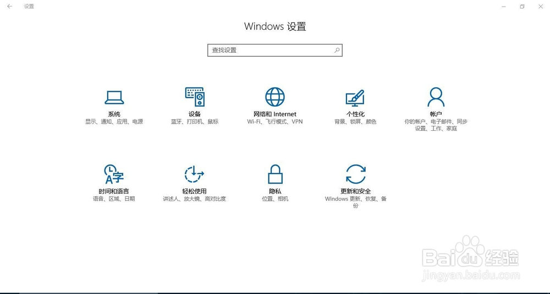Click the 轻松使用 label
The width and height of the screenshot is (550, 294).
click(194, 191)
